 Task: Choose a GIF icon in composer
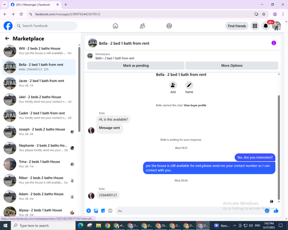(110, 211)
